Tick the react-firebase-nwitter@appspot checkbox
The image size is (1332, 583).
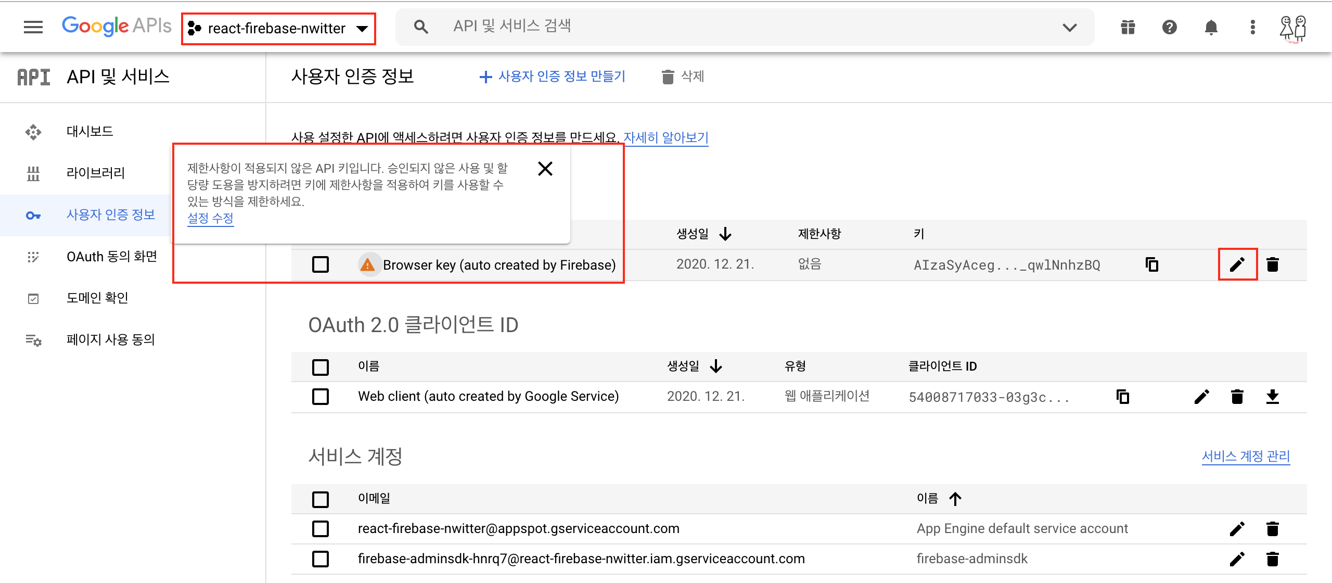pos(321,529)
